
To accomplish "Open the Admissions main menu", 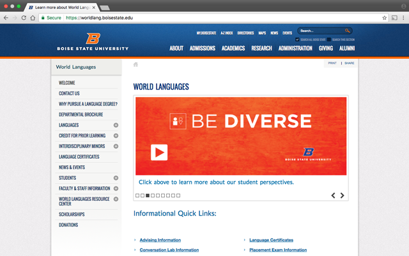I will (x=203, y=49).
